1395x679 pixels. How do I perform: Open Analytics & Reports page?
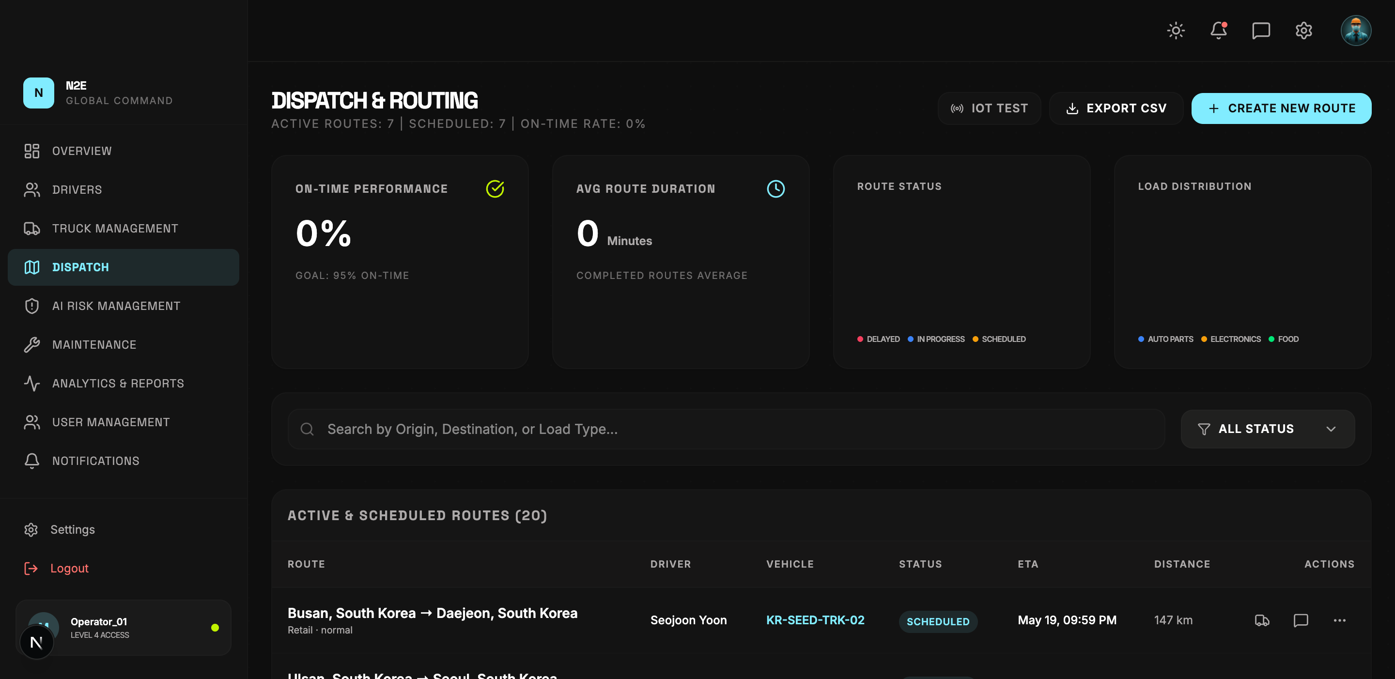pyautogui.click(x=124, y=384)
